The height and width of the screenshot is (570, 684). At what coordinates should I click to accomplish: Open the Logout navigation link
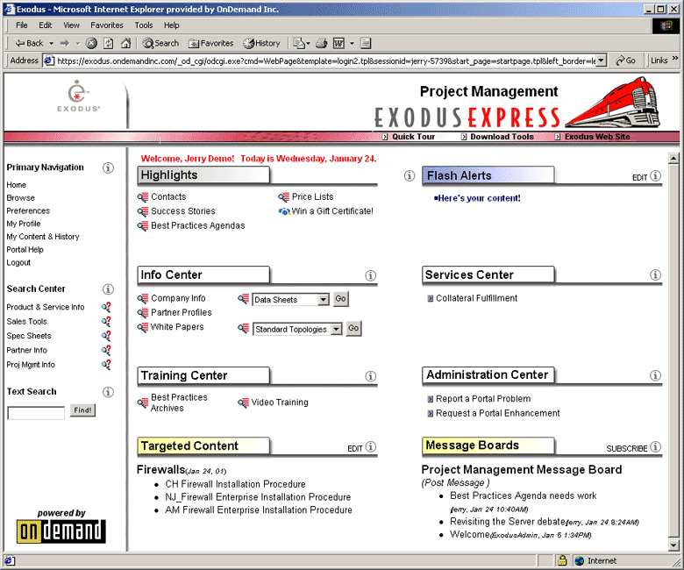18,263
